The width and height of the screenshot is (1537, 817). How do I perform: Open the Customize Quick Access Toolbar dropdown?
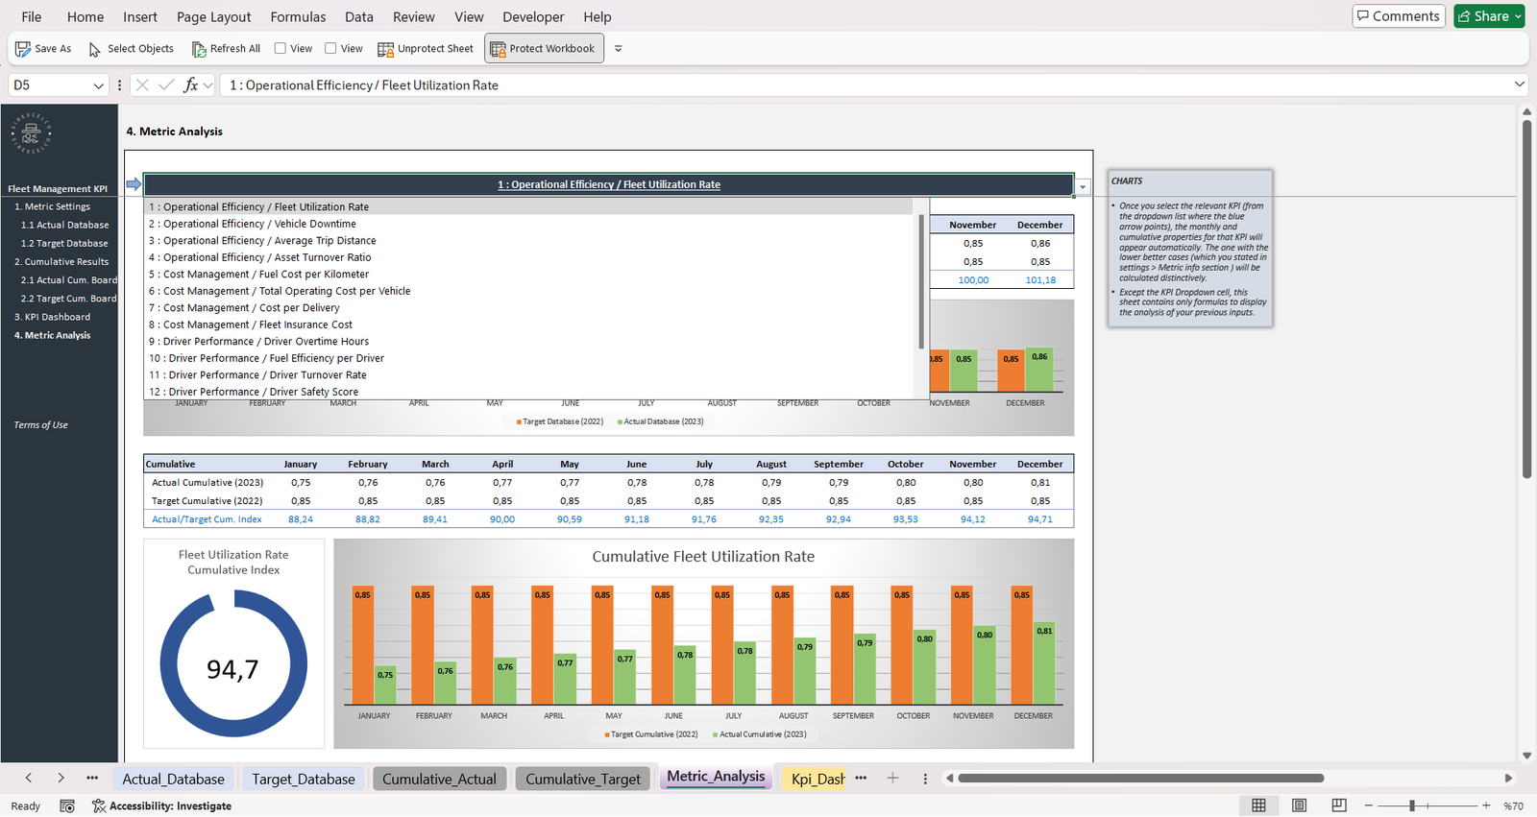pyautogui.click(x=618, y=49)
